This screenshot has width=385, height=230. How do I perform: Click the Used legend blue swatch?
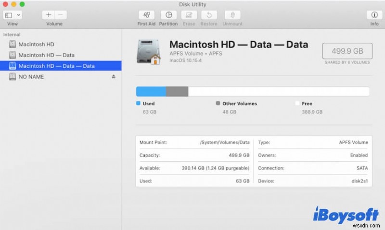(138, 103)
